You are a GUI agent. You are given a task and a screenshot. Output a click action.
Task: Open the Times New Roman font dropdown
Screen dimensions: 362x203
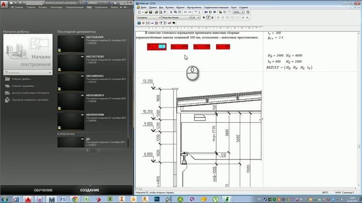click(190, 17)
